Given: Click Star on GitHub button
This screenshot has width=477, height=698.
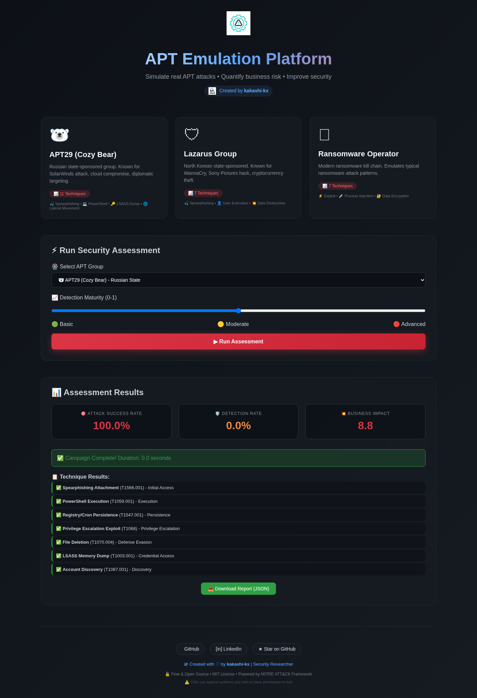Looking at the screenshot, I should point(277,649).
